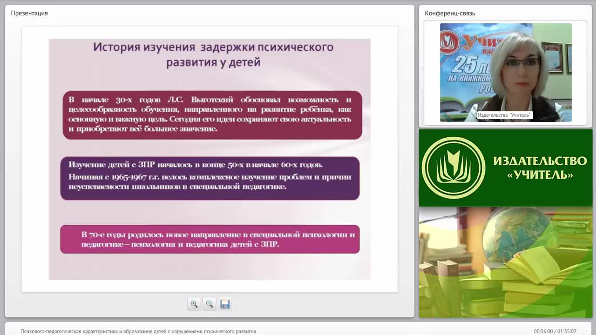The height and width of the screenshot is (335, 596).
Task: Click the Издательство "Учитель" name label on video
Action: [505, 115]
